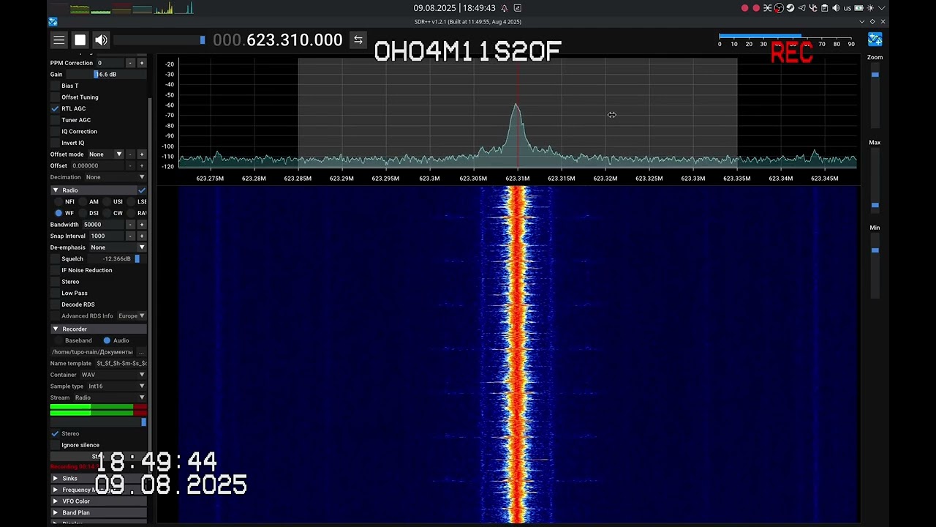Mute audio via the speaker icon
The height and width of the screenshot is (527, 936).
click(101, 40)
